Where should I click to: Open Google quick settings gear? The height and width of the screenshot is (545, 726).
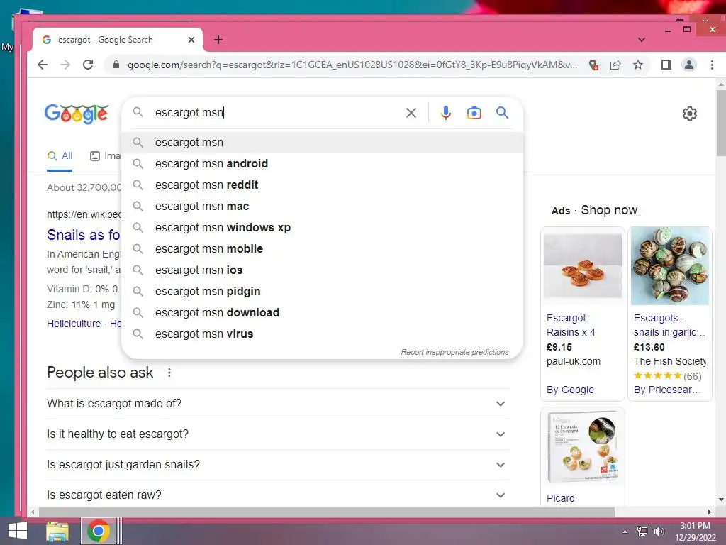689,113
